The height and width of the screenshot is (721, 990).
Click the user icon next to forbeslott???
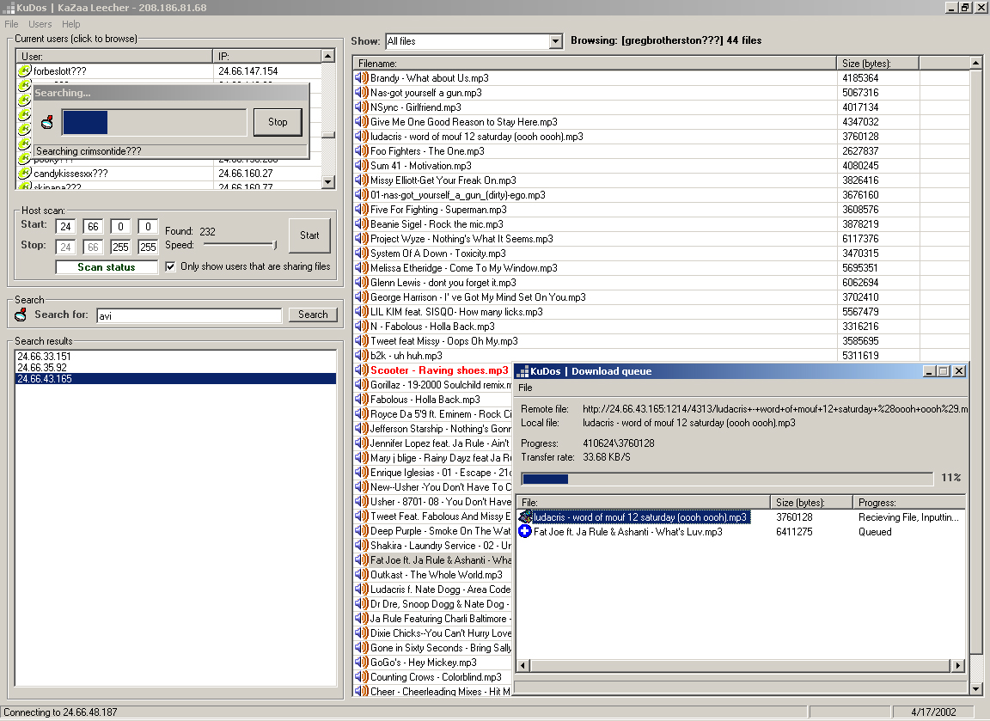click(25, 70)
